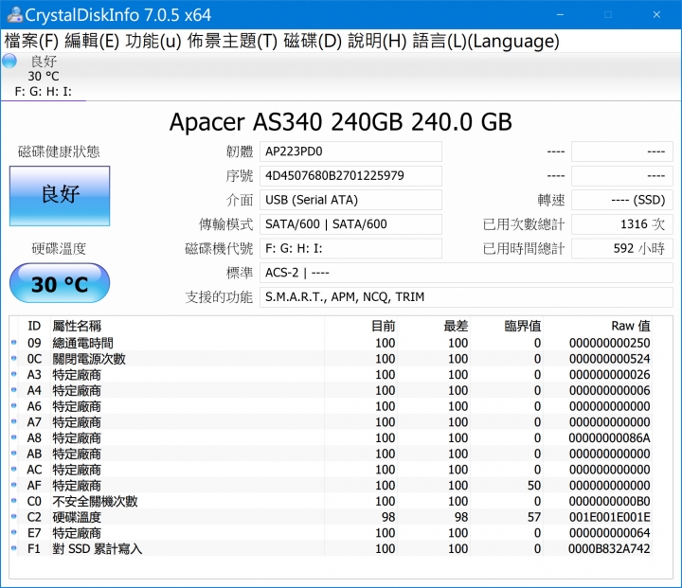Click the status dot for attribute A7

coord(14,421)
